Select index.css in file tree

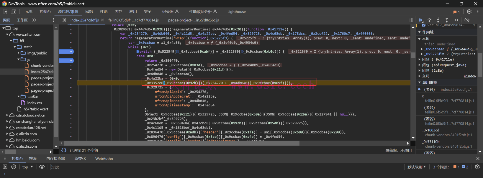pos(35,103)
